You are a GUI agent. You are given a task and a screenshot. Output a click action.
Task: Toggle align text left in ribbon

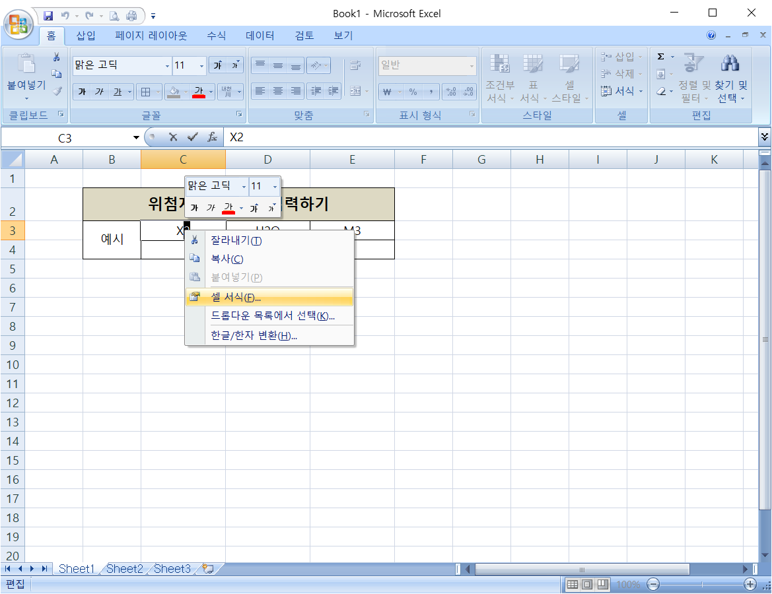click(260, 91)
